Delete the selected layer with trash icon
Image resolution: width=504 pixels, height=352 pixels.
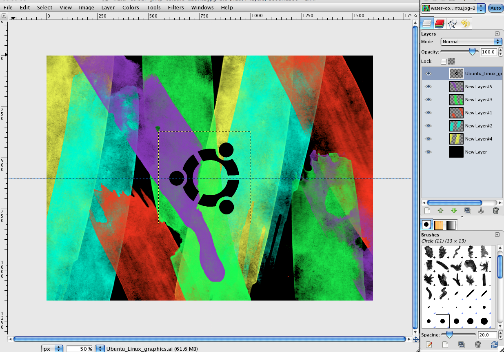pos(496,211)
